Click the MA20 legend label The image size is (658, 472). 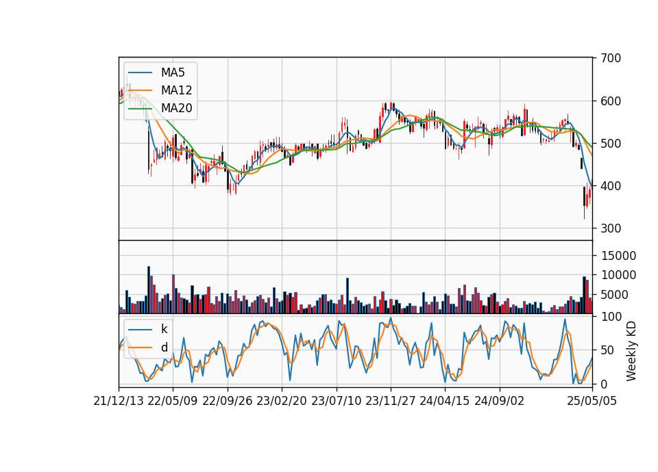176,108
